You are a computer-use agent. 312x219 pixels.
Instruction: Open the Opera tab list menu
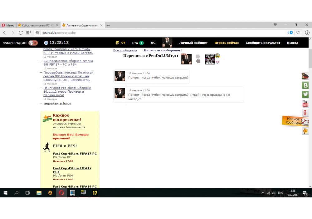pos(275,25)
